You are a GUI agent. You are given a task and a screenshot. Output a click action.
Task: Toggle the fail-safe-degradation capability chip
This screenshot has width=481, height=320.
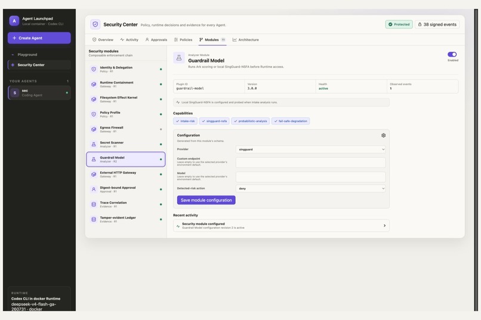pyautogui.click(x=291, y=121)
